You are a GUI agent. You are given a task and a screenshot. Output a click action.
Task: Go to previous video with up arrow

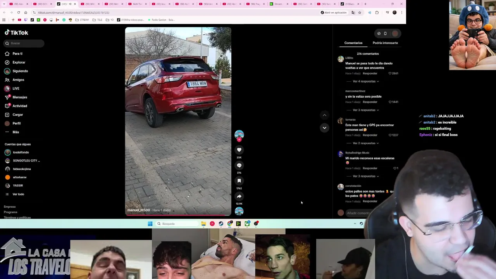pos(324,115)
